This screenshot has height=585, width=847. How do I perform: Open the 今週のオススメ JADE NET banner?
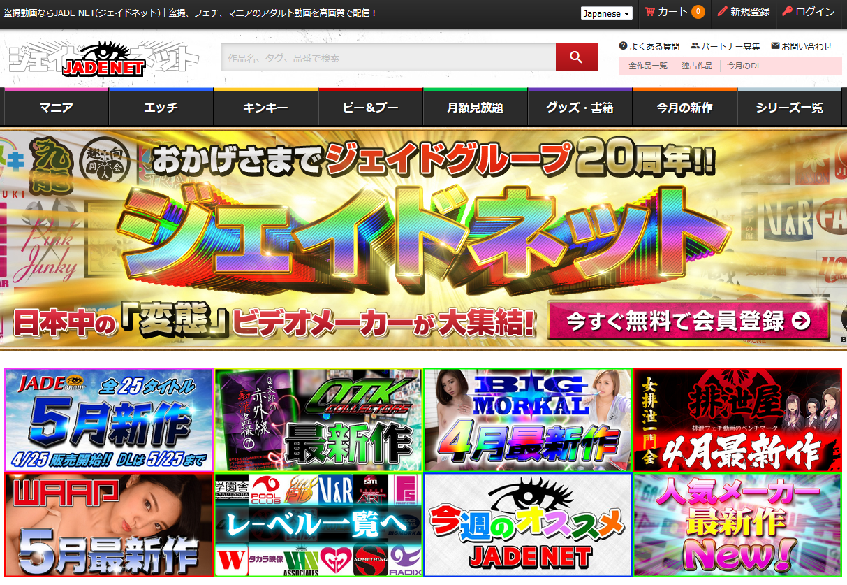click(528, 525)
